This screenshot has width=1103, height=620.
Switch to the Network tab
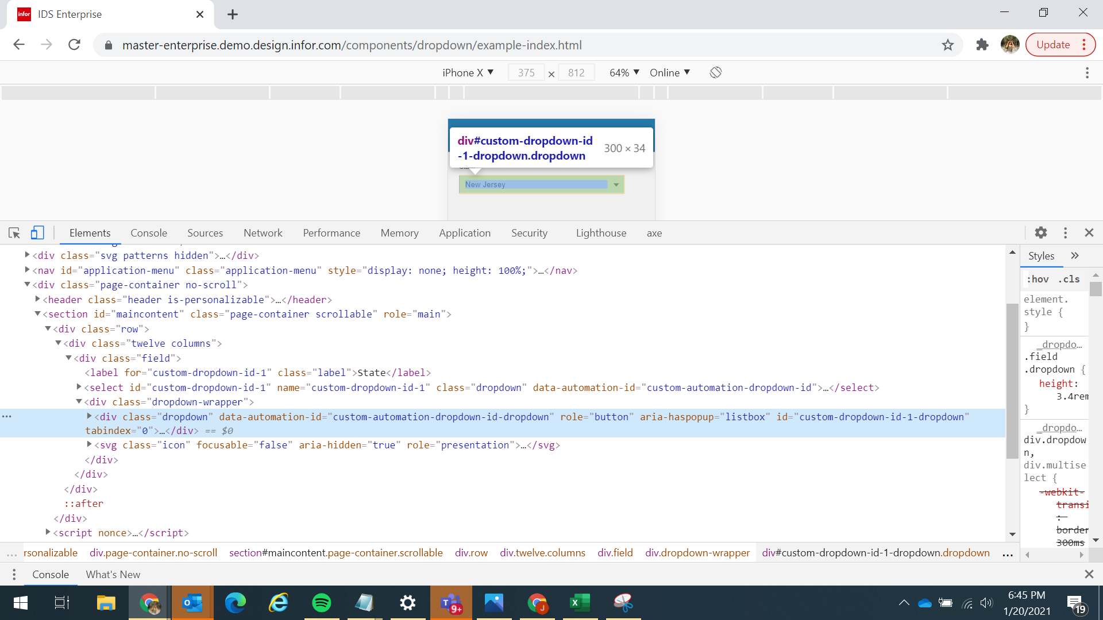263,232
